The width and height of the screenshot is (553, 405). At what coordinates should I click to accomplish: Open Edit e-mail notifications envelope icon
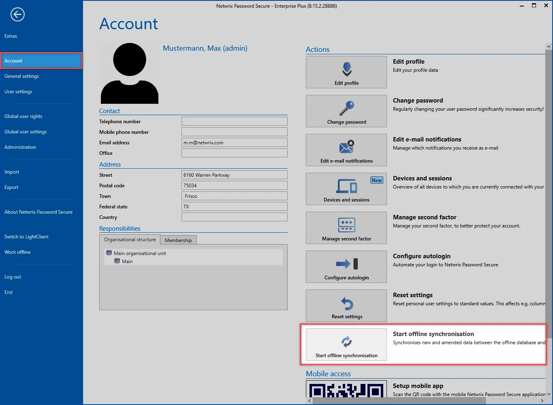(346, 147)
